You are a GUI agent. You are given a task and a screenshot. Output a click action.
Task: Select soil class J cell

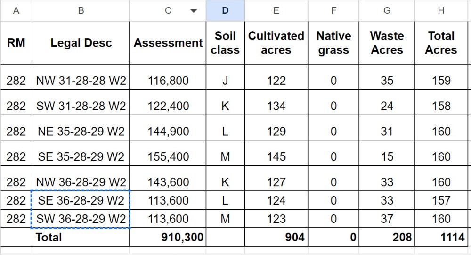click(x=225, y=77)
